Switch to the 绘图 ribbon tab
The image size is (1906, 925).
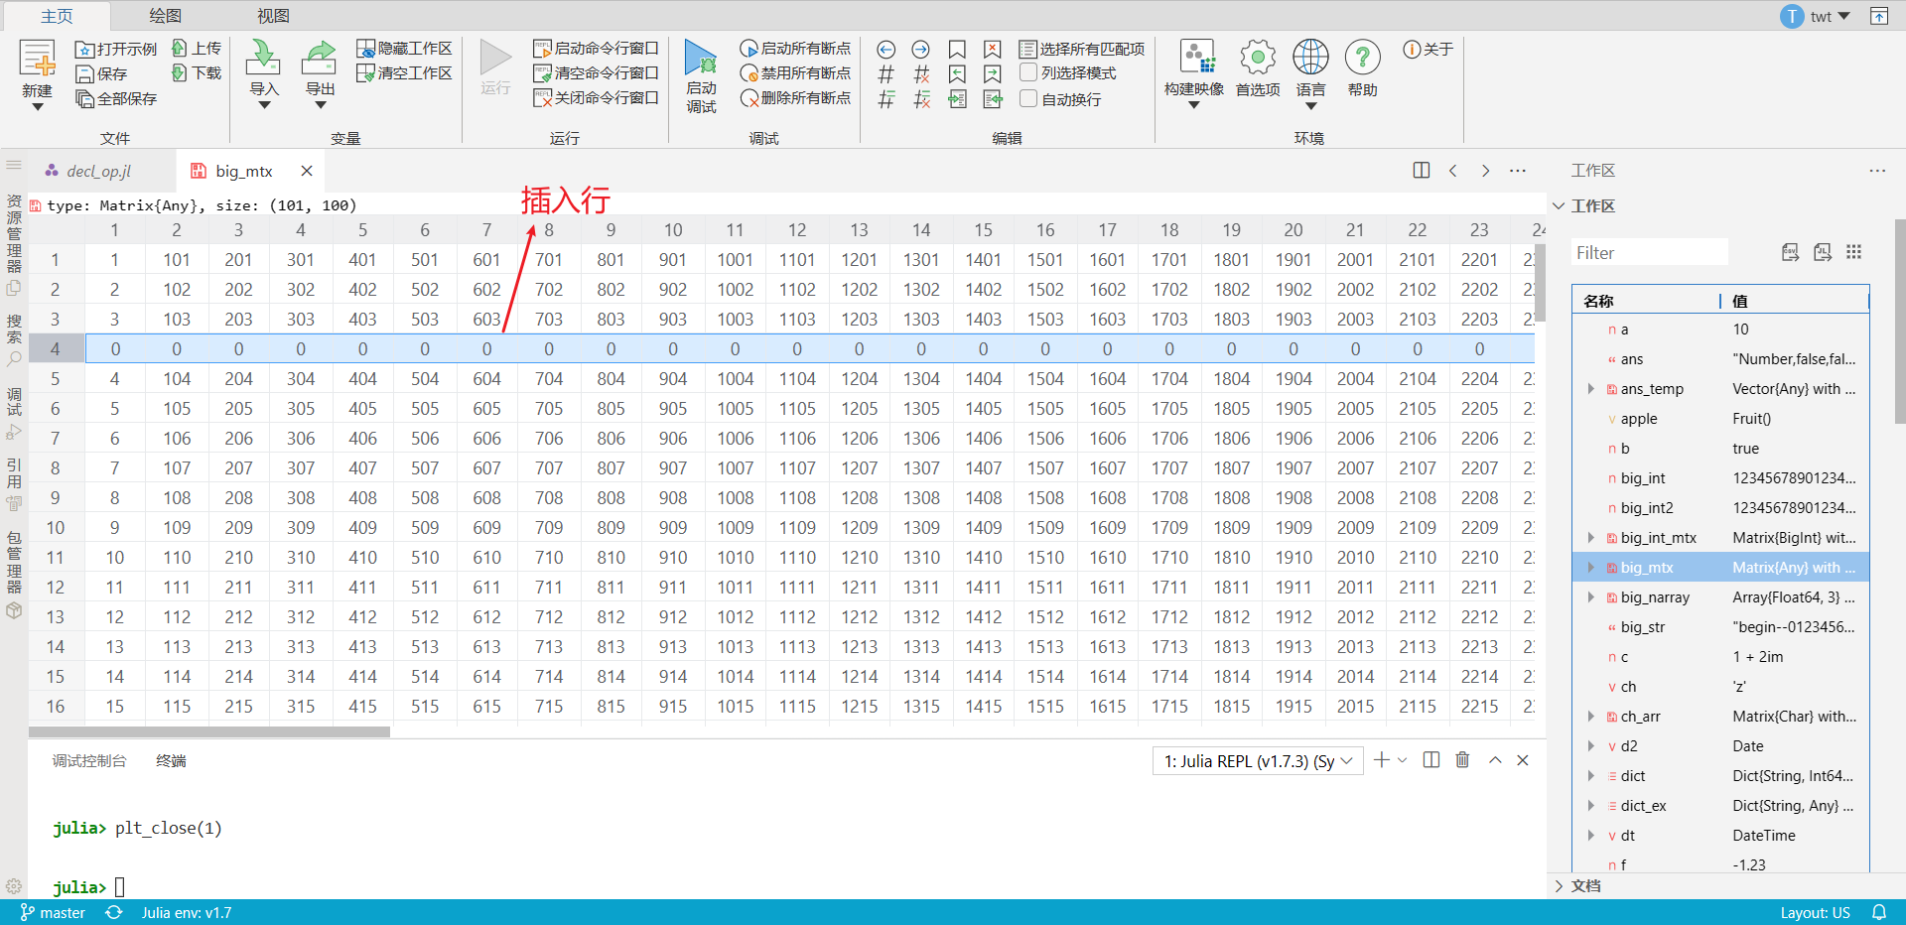(x=165, y=16)
